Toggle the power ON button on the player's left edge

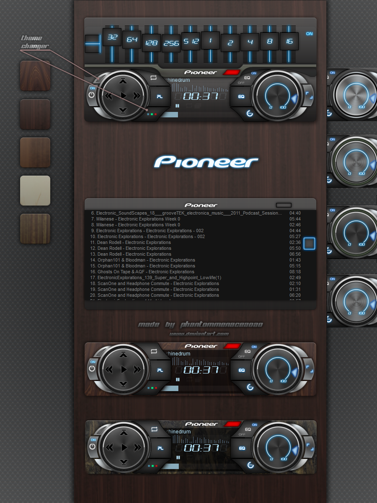[92, 89]
